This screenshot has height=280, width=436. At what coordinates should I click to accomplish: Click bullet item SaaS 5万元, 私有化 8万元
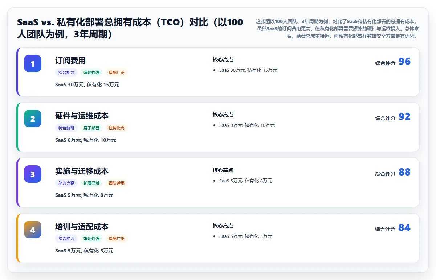[246, 181]
